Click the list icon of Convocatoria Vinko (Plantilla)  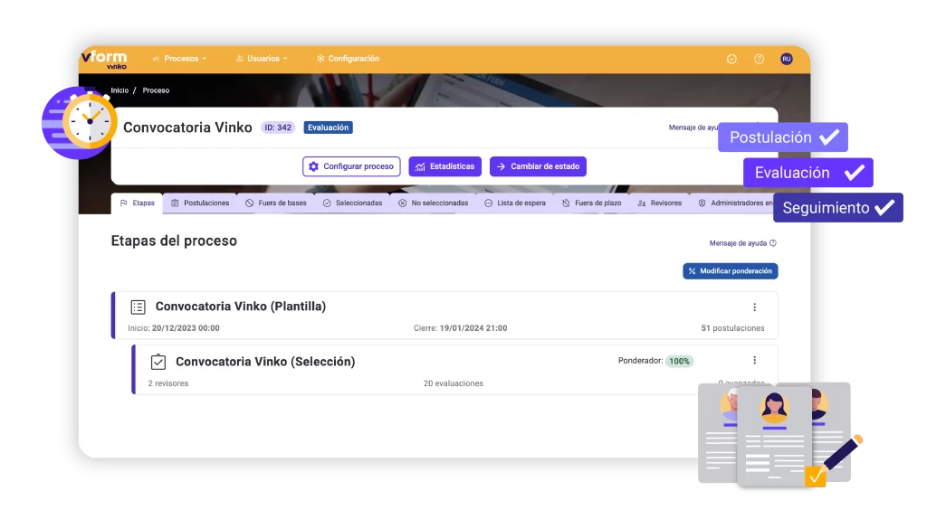[x=138, y=307]
